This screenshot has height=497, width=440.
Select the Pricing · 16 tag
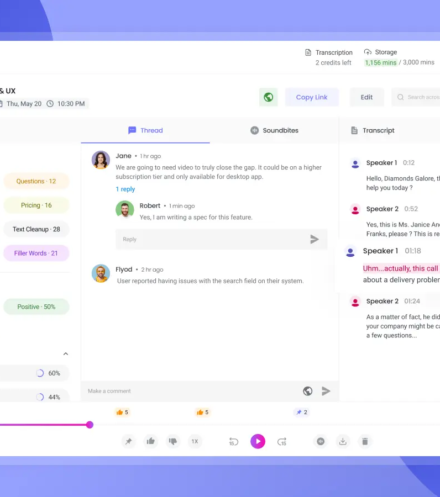(x=36, y=205)
